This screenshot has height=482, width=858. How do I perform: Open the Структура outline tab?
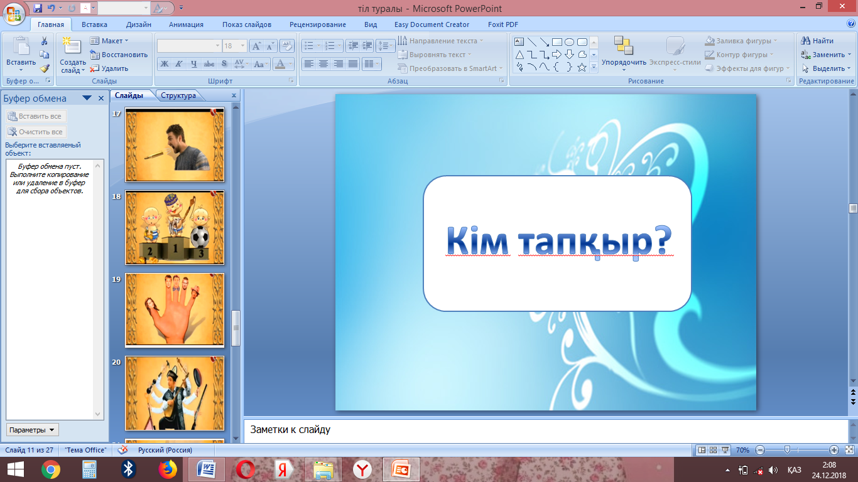click(x=178, y=95)
